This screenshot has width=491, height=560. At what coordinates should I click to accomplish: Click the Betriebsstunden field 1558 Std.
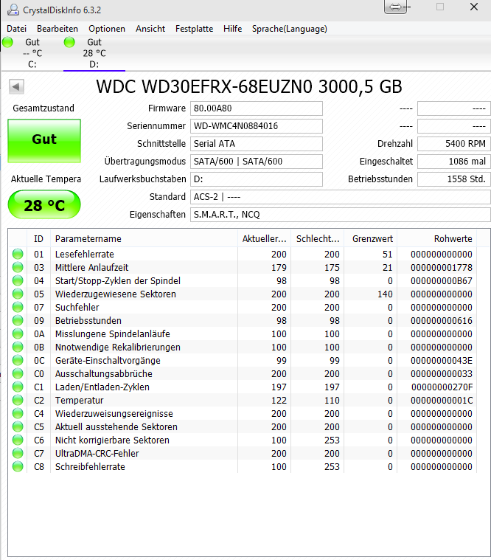click(x=454, y=179)
